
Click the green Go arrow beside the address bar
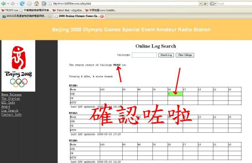click(x=205, y=3)
